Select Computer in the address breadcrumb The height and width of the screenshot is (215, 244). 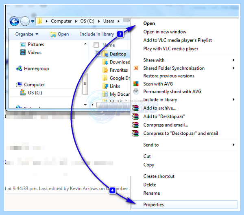click(61, 21)
